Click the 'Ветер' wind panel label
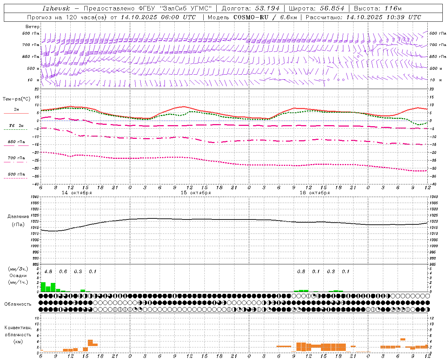 coord(32,27)
